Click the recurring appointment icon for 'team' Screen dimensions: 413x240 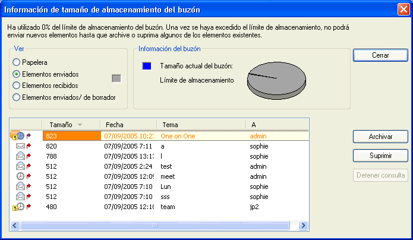pyautogui.click(x=18, y=207)
